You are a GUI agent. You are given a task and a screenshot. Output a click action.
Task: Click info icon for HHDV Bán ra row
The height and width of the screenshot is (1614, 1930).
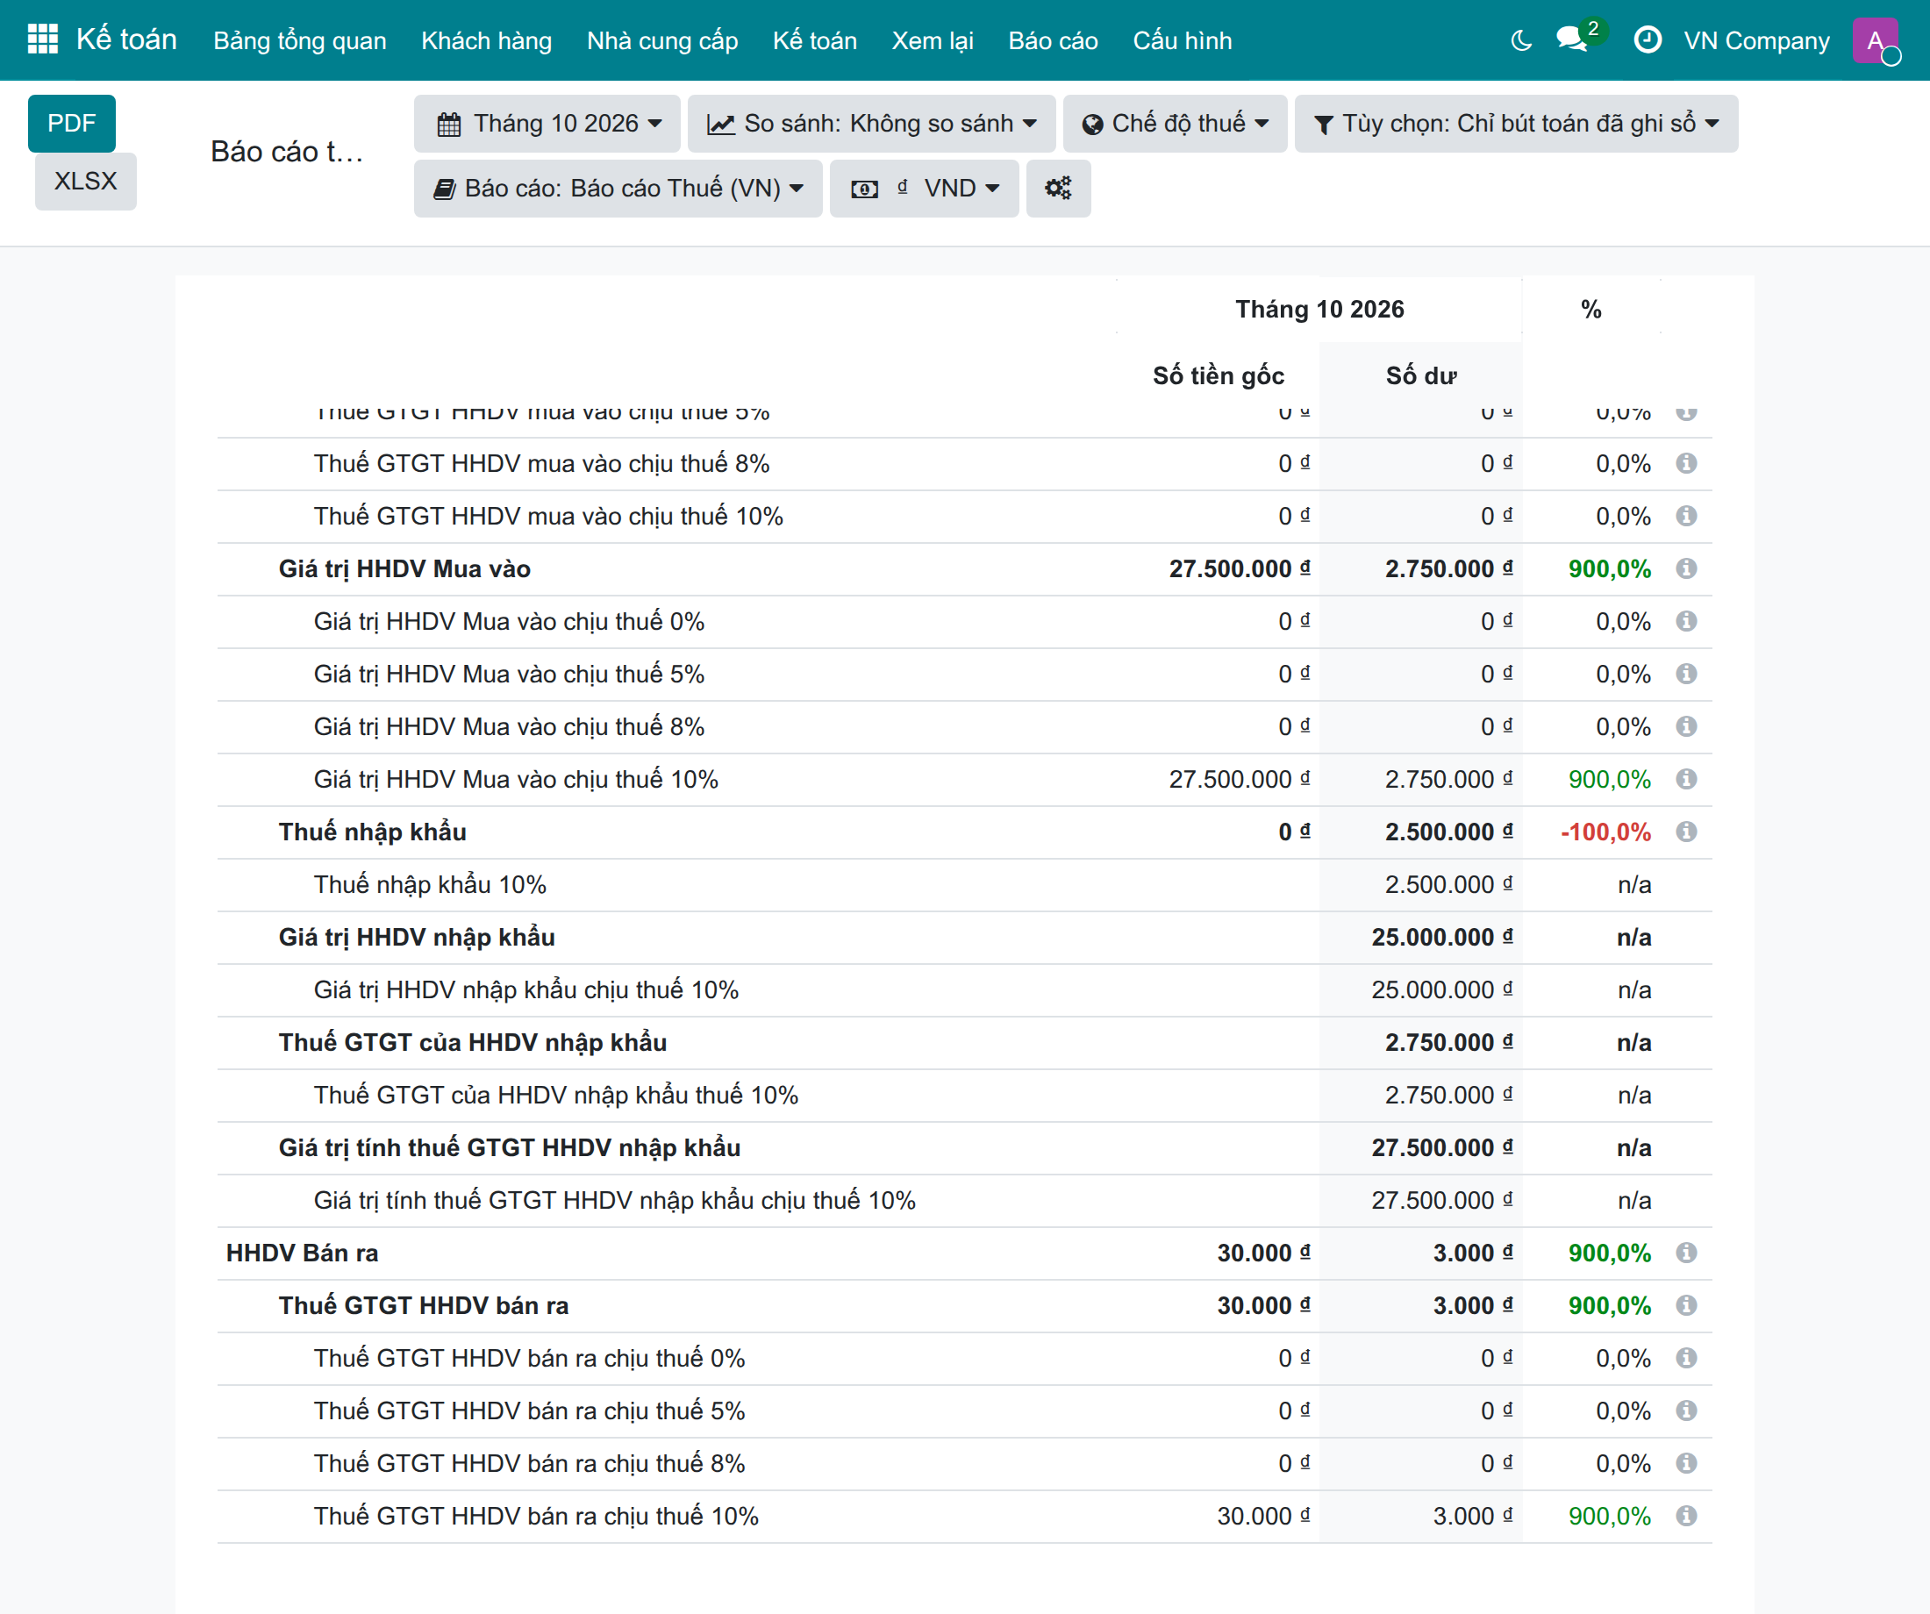tap(1685, 1252)
